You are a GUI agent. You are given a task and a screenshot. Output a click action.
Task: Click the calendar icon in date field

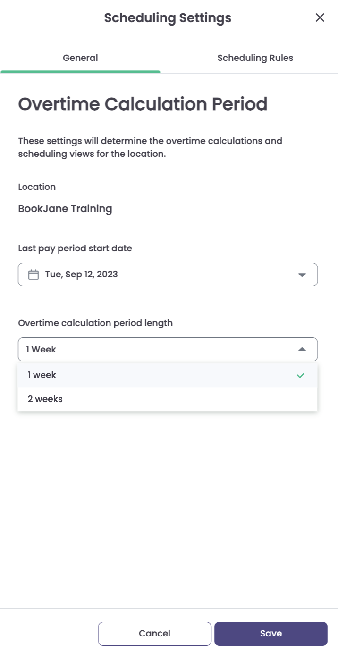[33, 275]
